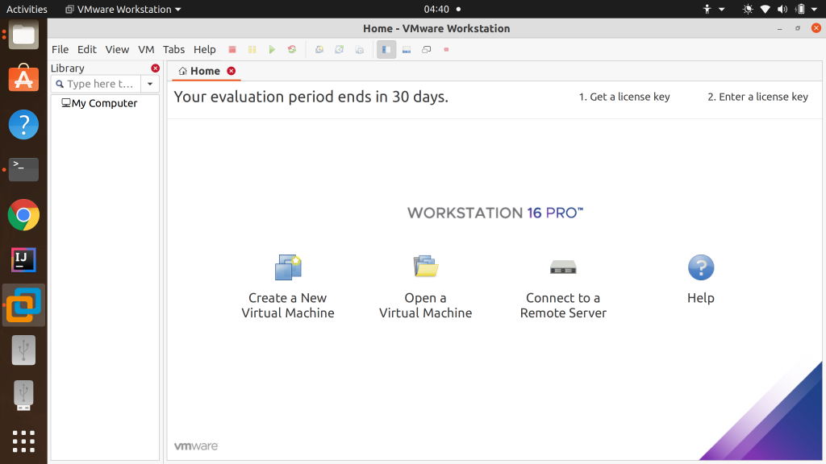
Task: Click the Open a Virtual Machine folder icon
Action: 425,267
